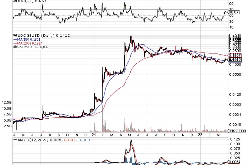
Task: Click the 0.050 MACD axis label
Action: [235, 153]
